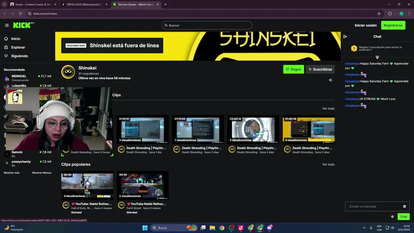Open Samulx recommended channel
The width and height of the screenshot is (414, 233).
27,154
